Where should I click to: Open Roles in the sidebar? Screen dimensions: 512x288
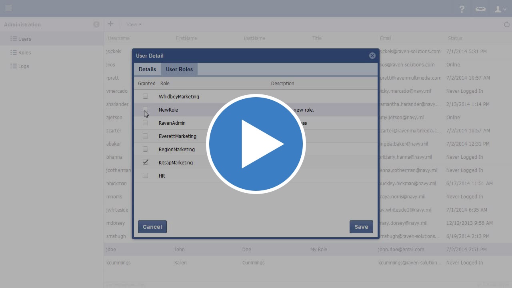24,52
